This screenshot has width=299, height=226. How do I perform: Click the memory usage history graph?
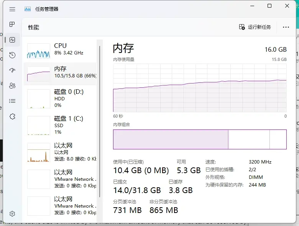pyautogui.click(x=200, y=88)
